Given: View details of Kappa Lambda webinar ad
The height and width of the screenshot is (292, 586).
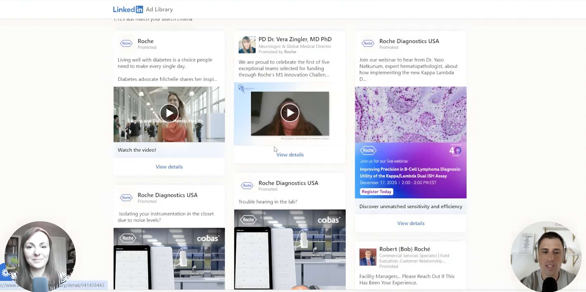Looking at the screenshot, I should click(410, 223).
